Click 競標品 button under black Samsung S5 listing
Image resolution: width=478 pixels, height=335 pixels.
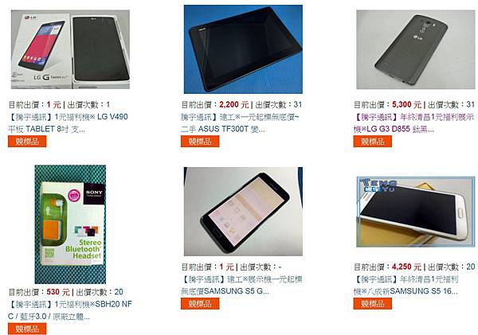tap(200, 304)
